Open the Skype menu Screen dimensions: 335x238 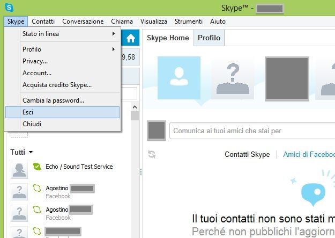(16, 21)
